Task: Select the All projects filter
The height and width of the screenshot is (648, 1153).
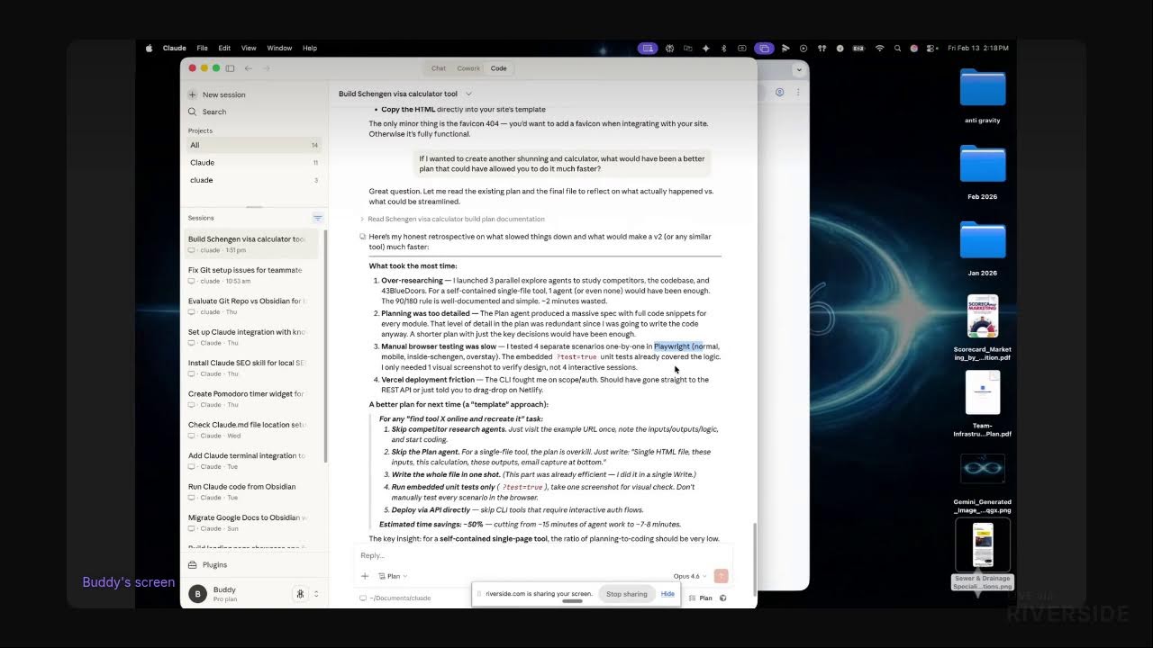Action: (x=255, y=145)
